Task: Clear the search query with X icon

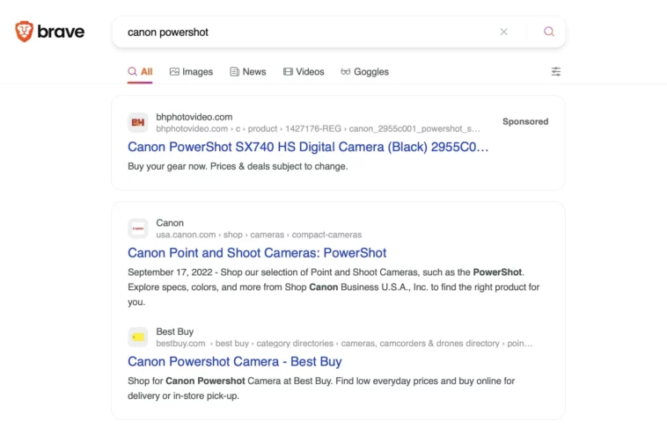Action: pyautogui.click(x=503, y=32)
